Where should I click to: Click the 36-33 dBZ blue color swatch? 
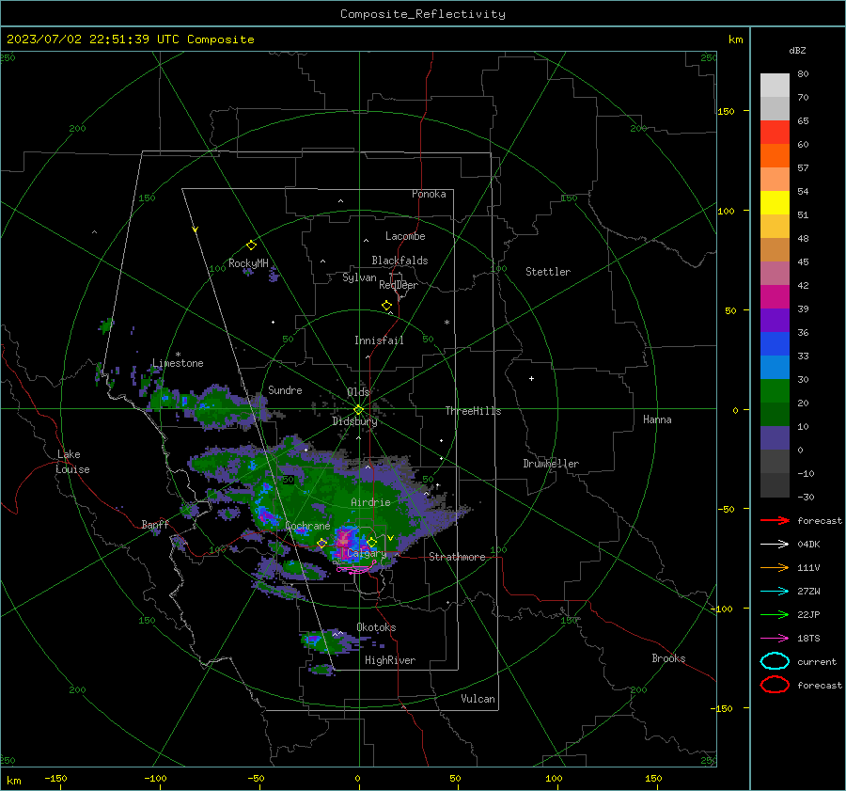pyautogui.click(x=775, y=344)
